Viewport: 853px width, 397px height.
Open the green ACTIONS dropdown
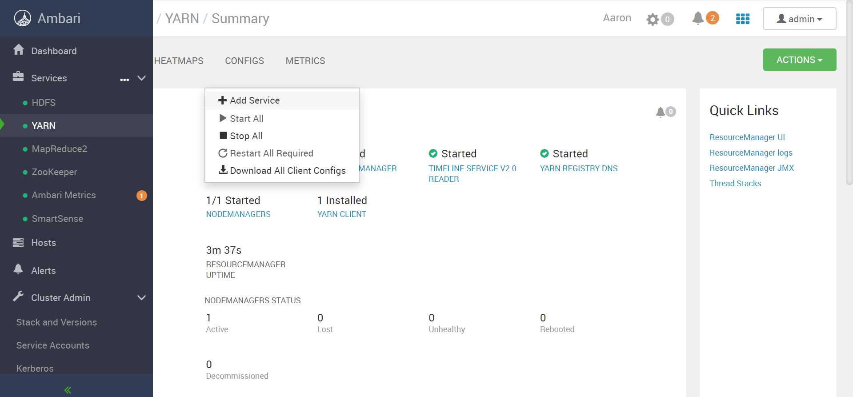click(800, 60)
